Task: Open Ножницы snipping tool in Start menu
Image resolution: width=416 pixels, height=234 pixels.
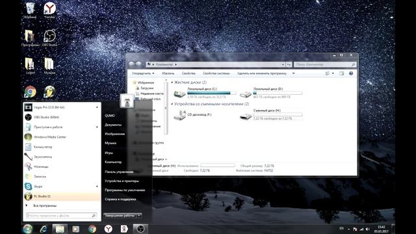Action: click(x=62, y=166)
